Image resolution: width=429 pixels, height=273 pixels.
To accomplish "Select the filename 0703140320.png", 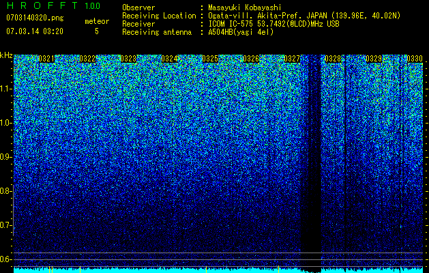I will pos(35,18).
